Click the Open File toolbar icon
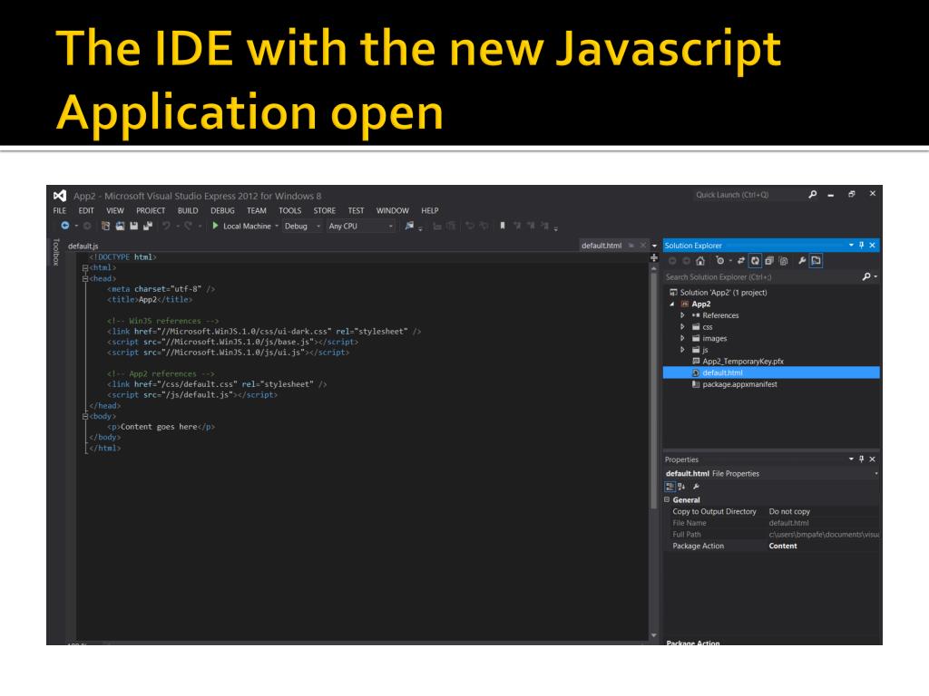This screenshot has width=929, height=696. click(120, 226)
